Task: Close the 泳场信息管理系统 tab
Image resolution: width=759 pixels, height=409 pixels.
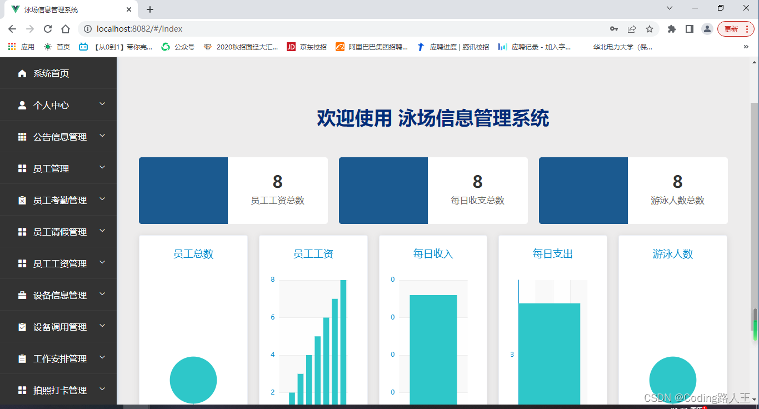Action: click(129, 9)
